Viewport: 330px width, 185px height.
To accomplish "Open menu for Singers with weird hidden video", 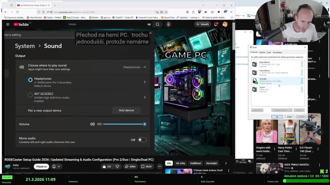I will click(274, 149).
